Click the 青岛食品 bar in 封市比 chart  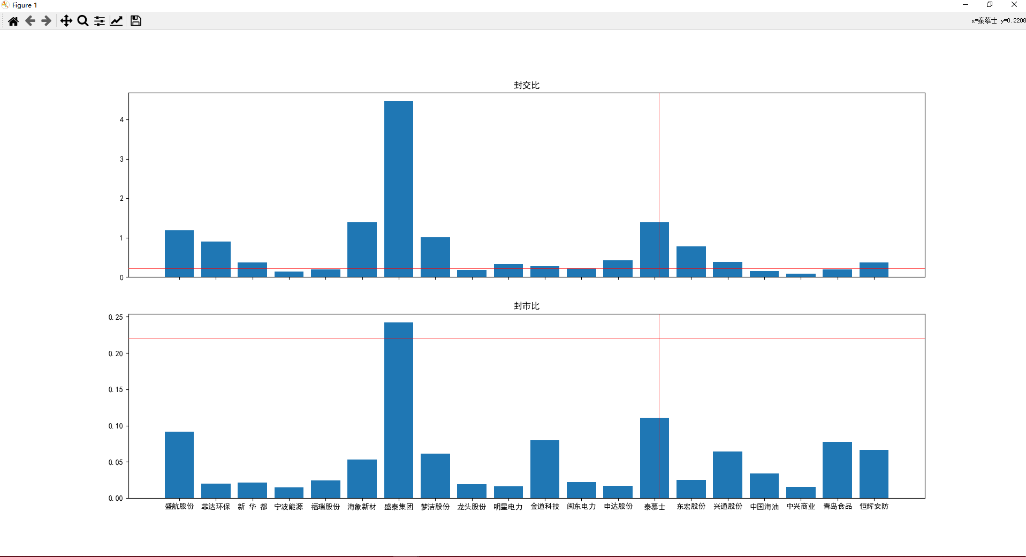pos(838,470)
